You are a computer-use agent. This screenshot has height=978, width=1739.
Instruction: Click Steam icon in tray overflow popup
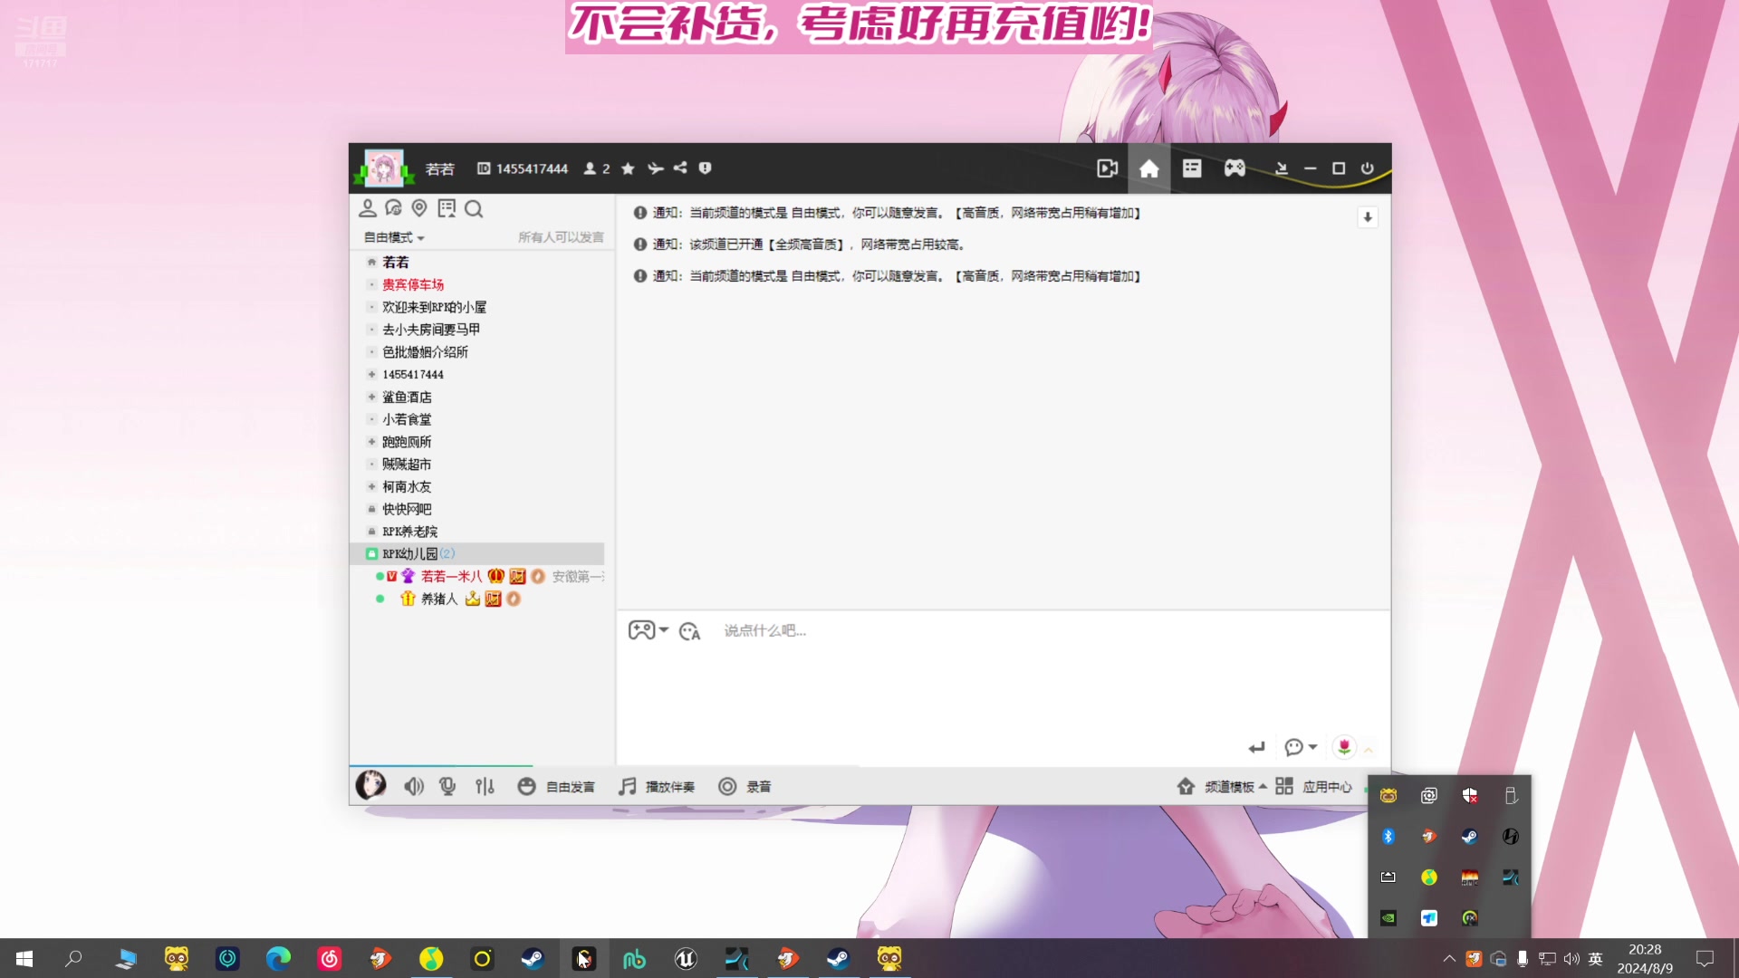pyautogui.click(x=1469, y=836)
